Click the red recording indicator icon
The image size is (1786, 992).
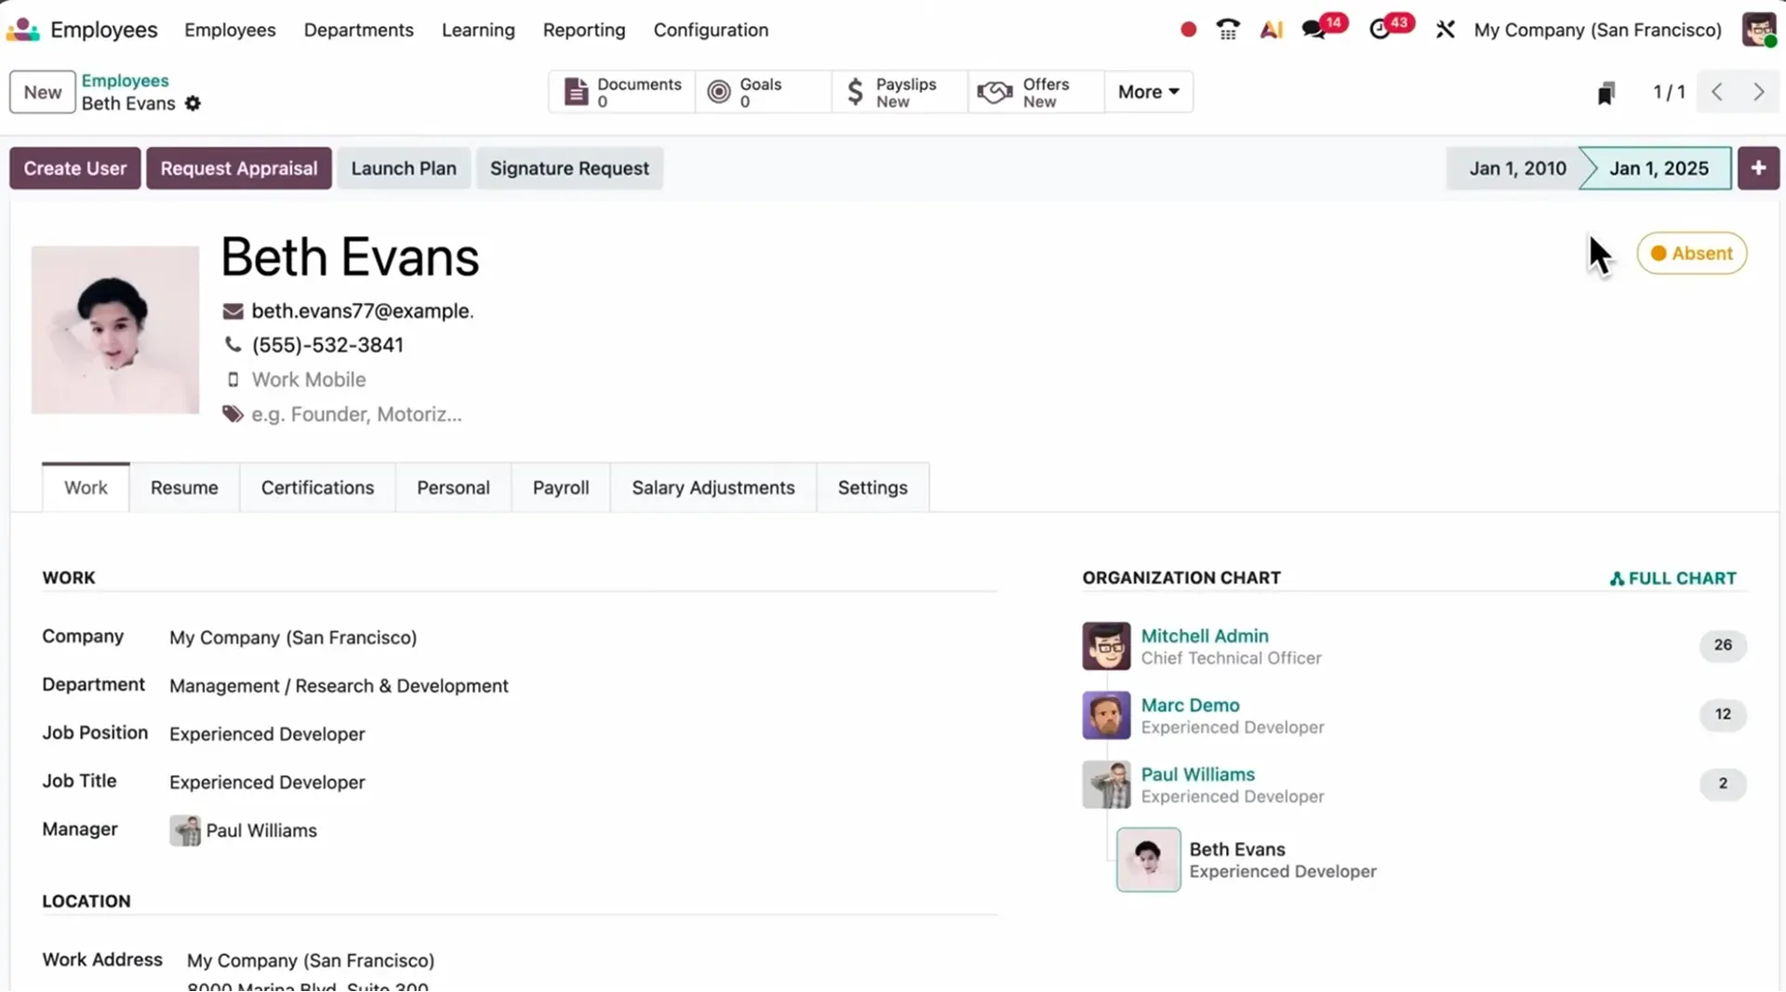1188,30
